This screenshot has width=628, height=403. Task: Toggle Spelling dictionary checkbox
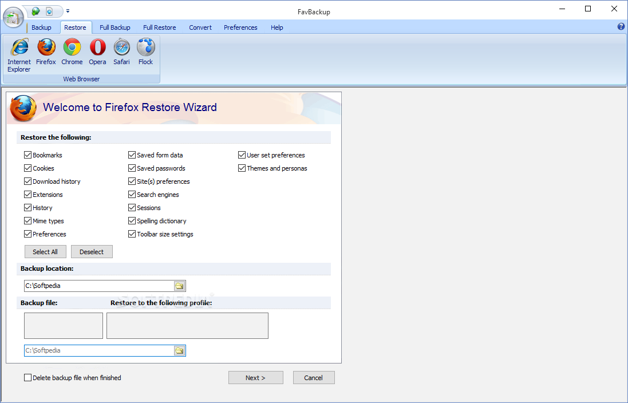coord(132,221)
